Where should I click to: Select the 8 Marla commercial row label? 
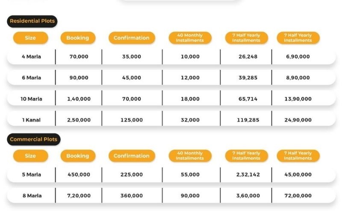[x=32, y=196]
